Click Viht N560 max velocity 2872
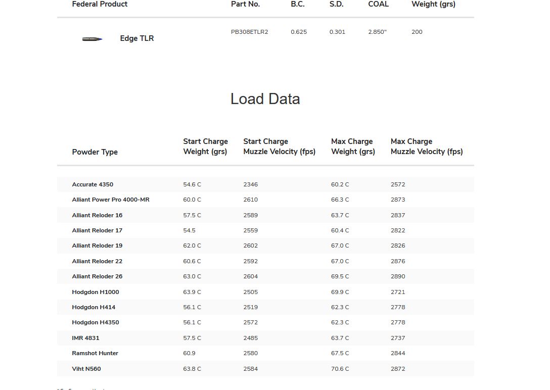The width and height of the screenshot is (550, 390). 398,369
